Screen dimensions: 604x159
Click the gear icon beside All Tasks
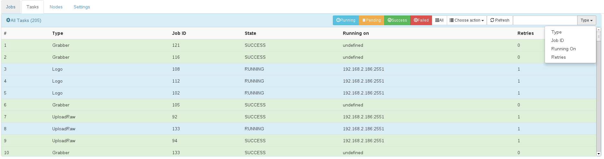coord(8,20)
